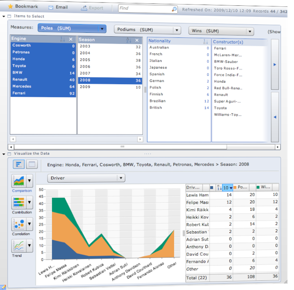Screen dimensions: 294x290
Task: Open the Comparison chart options arrow
Action: (x=29, y=181)
